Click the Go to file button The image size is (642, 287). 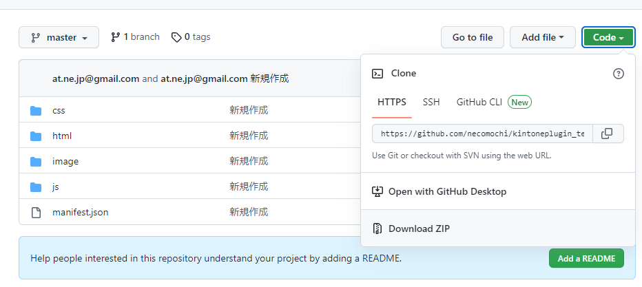(473, 37)
